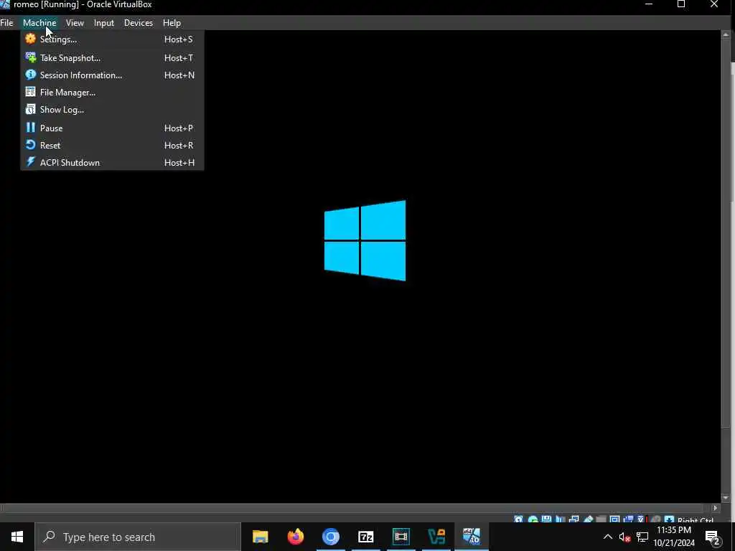Launch the File Manager entry
Viewport: 735px width, 551px height.
click(x=111, y=93)
